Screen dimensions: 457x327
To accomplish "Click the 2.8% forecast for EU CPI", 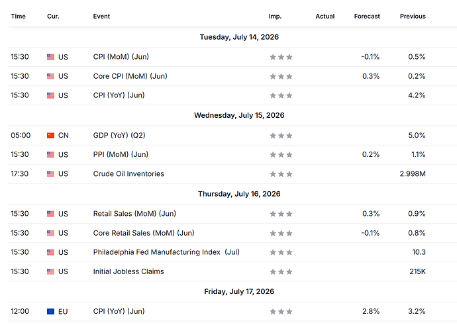I will click(x=371, y=311).
